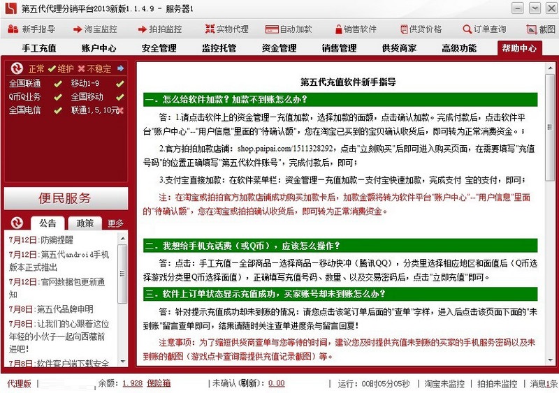Click the Q币Q业务 status checkmark
The height and width of the screenshot is (393, 559).
tap(57, 97)
